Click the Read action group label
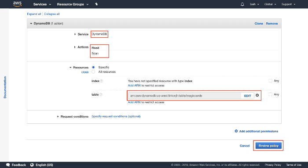The image size is (308, 168). (x=95, y=48)
